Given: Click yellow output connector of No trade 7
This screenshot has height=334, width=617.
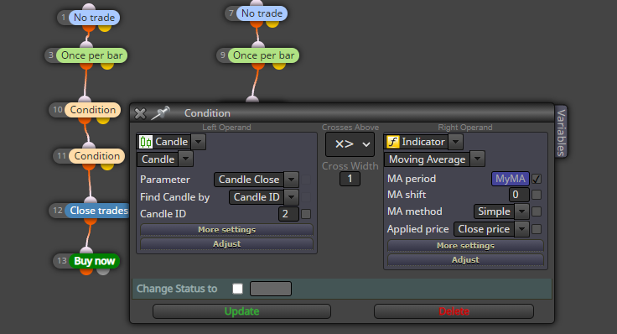Looking at the screenshot, I should point(272,23).
